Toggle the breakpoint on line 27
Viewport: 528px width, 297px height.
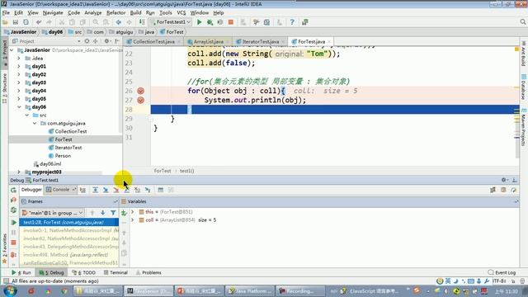pos(141,101)
